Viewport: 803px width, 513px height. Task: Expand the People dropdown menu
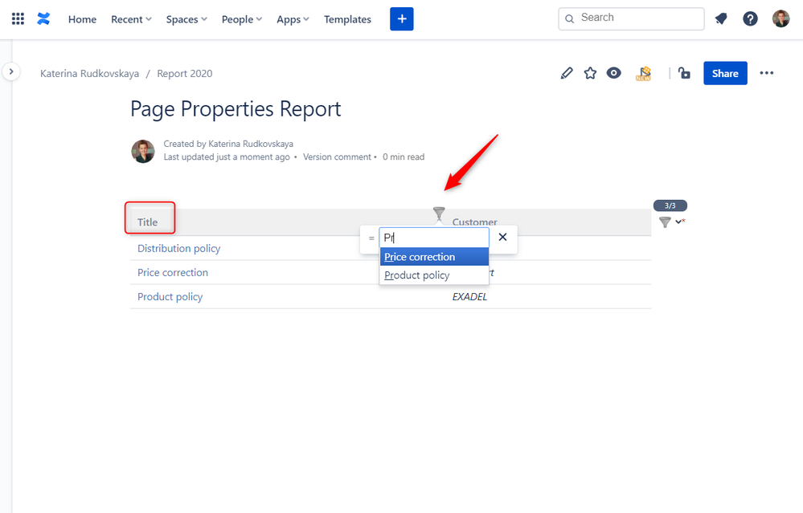coord(242,19)
